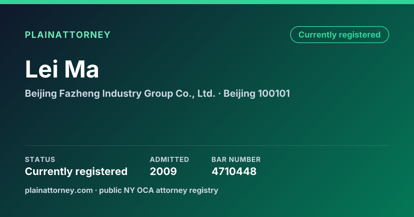Select the 2009 admission year

pos(163,171)
